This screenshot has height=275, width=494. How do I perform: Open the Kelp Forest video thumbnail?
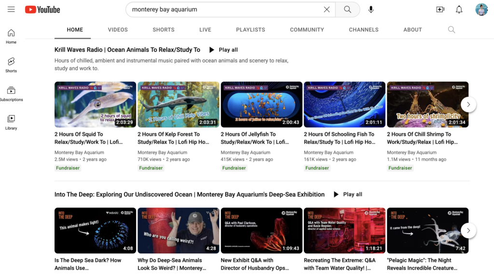pyautogui.click(x=178, y=105)
